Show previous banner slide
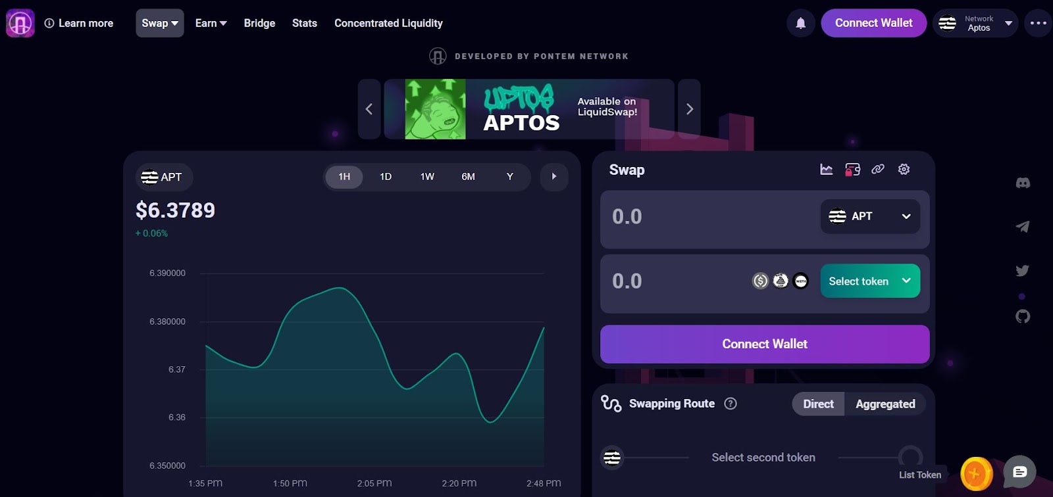The image size is (1053, 497). point(369,109)
